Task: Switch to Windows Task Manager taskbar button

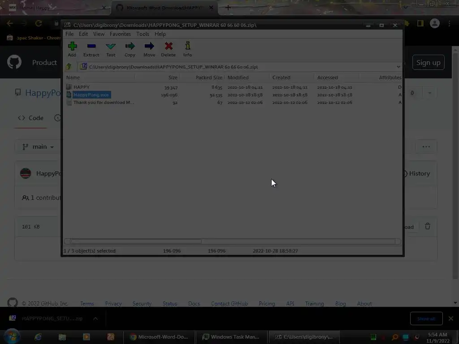Action: coord(232,337)
